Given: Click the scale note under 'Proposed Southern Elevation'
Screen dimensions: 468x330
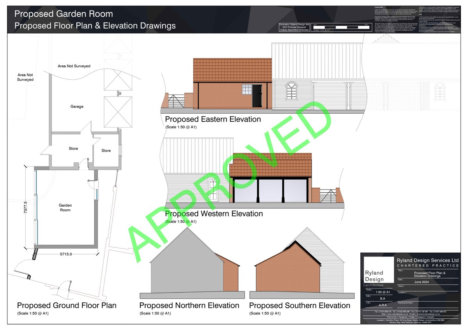Looking at the screenshot, I should click(x=265, y=313).
